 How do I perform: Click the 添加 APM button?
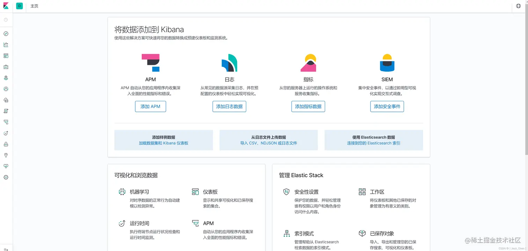[151, 106]
